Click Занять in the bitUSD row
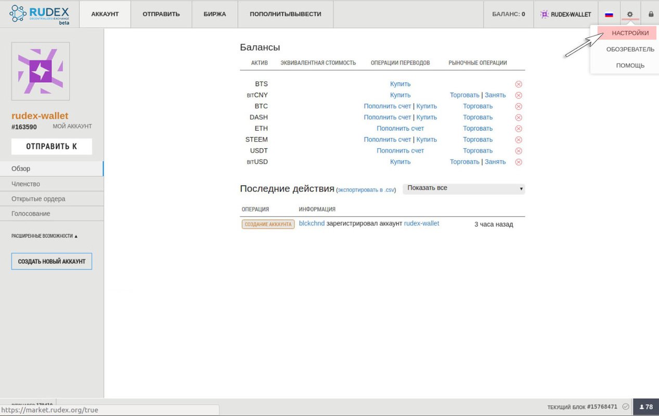The height and width of the screenshot is (416, 659). [x=495, y=162]
